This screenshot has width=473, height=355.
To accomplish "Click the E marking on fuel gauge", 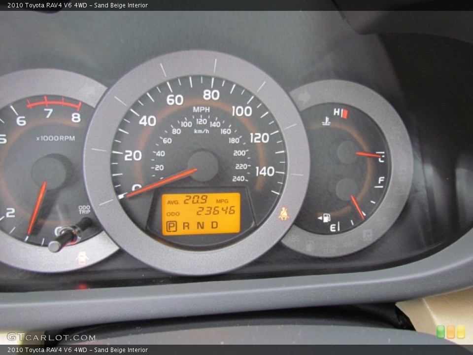I will [x=333, y=228].
